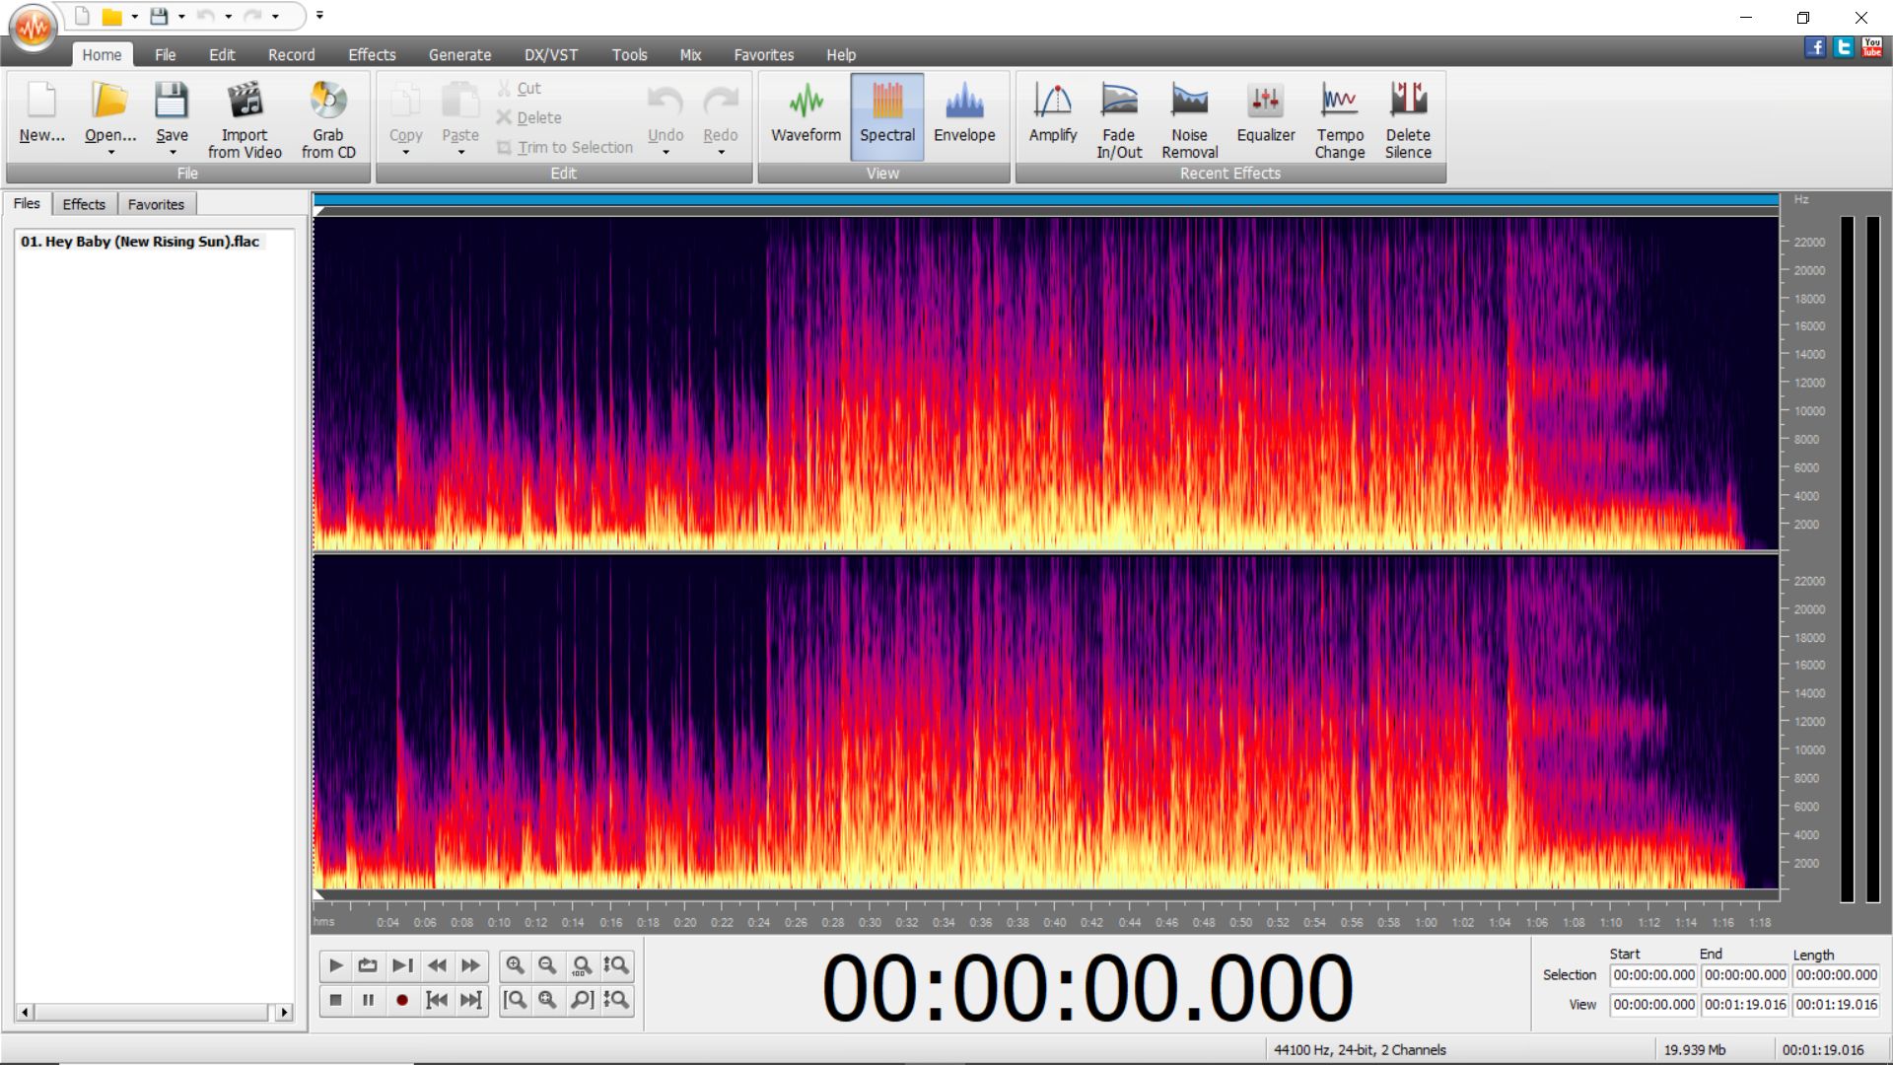Switch to Waveform view
This screenshot has width=1893, height=1065.
806,115
